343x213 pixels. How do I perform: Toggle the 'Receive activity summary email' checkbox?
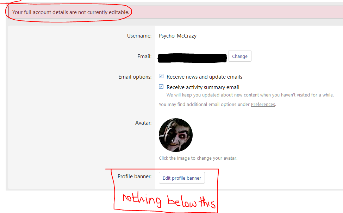point(161,87)
